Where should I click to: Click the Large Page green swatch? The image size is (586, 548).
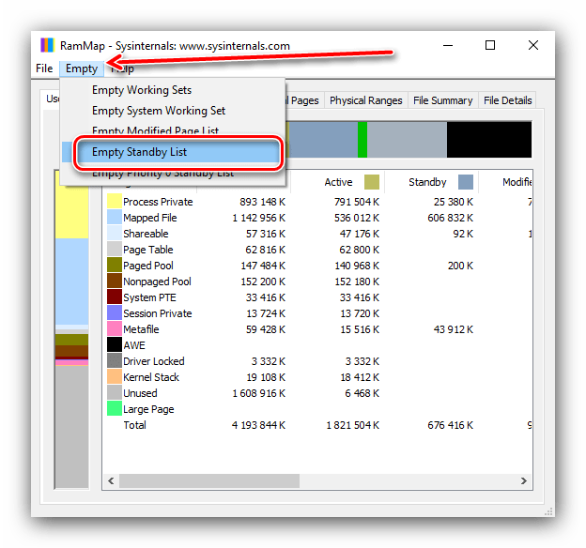point(115,409)
